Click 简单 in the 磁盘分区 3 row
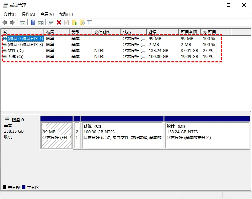 (50, 45)
